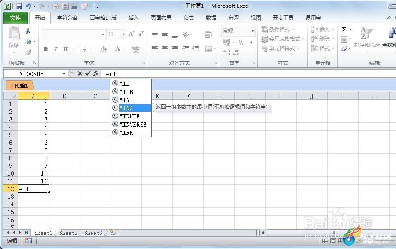Toggle top vertical alignment
Viewport: 396px width, 249px height.
155,34
